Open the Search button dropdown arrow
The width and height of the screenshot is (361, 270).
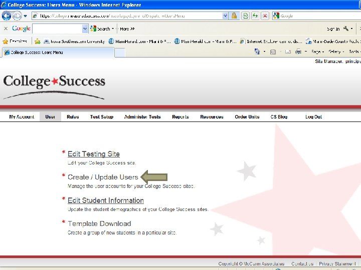(113, 28)
